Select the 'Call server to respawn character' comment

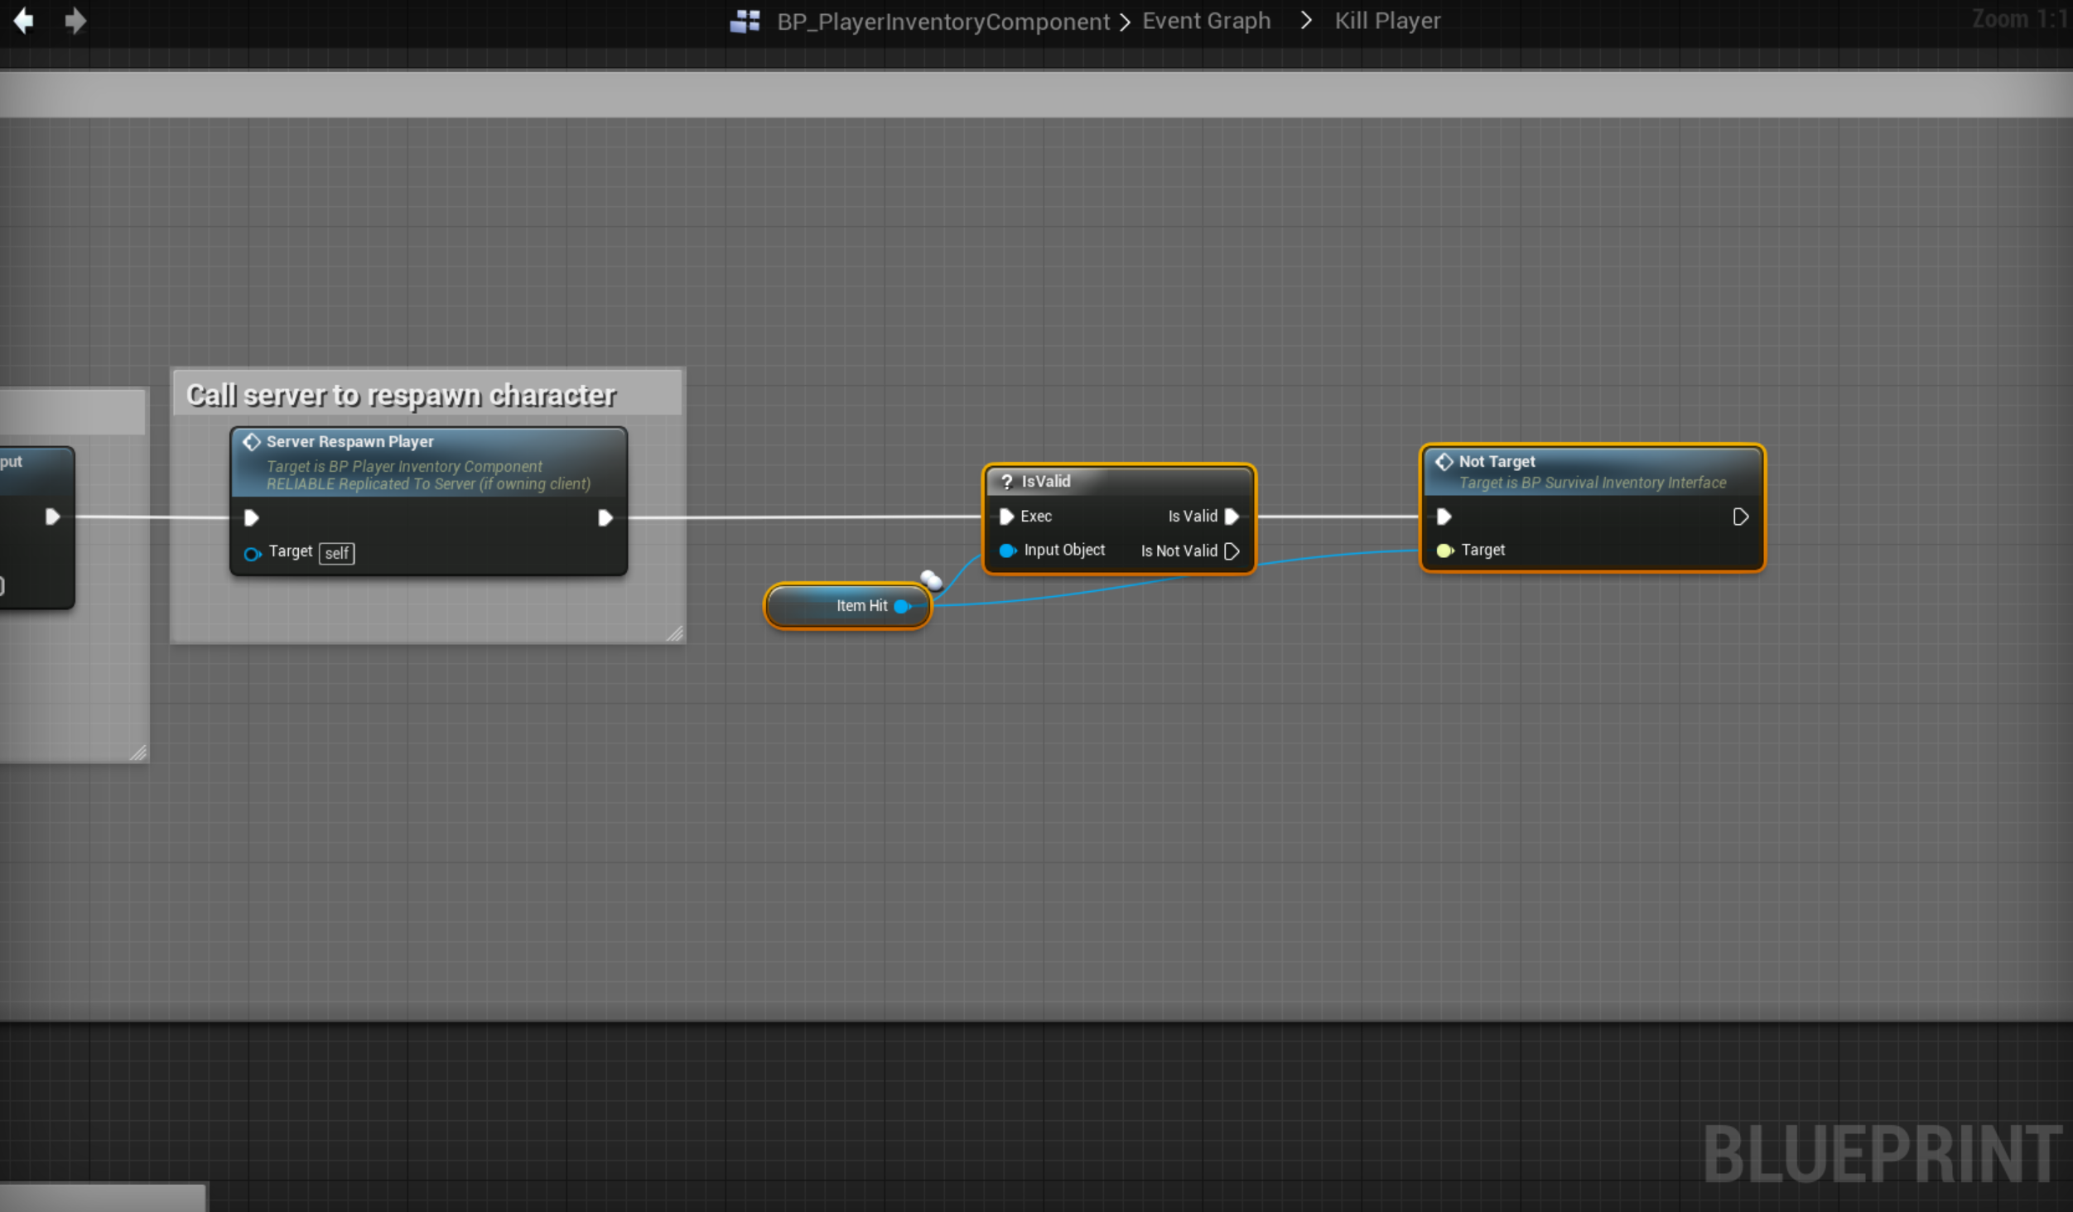401,396
